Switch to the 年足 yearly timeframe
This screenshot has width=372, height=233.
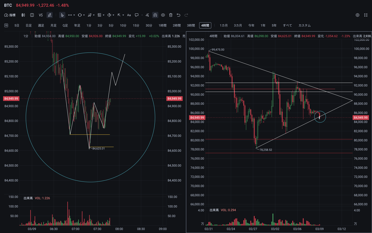[x=77, y=25]
